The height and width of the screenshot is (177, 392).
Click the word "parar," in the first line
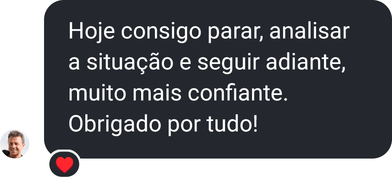(x=236, y=31)
